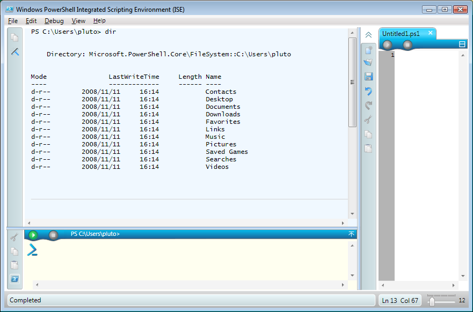Select the Untitled1.ps1 script tab
The image size is (473, 312).
(x=401, y=34)
